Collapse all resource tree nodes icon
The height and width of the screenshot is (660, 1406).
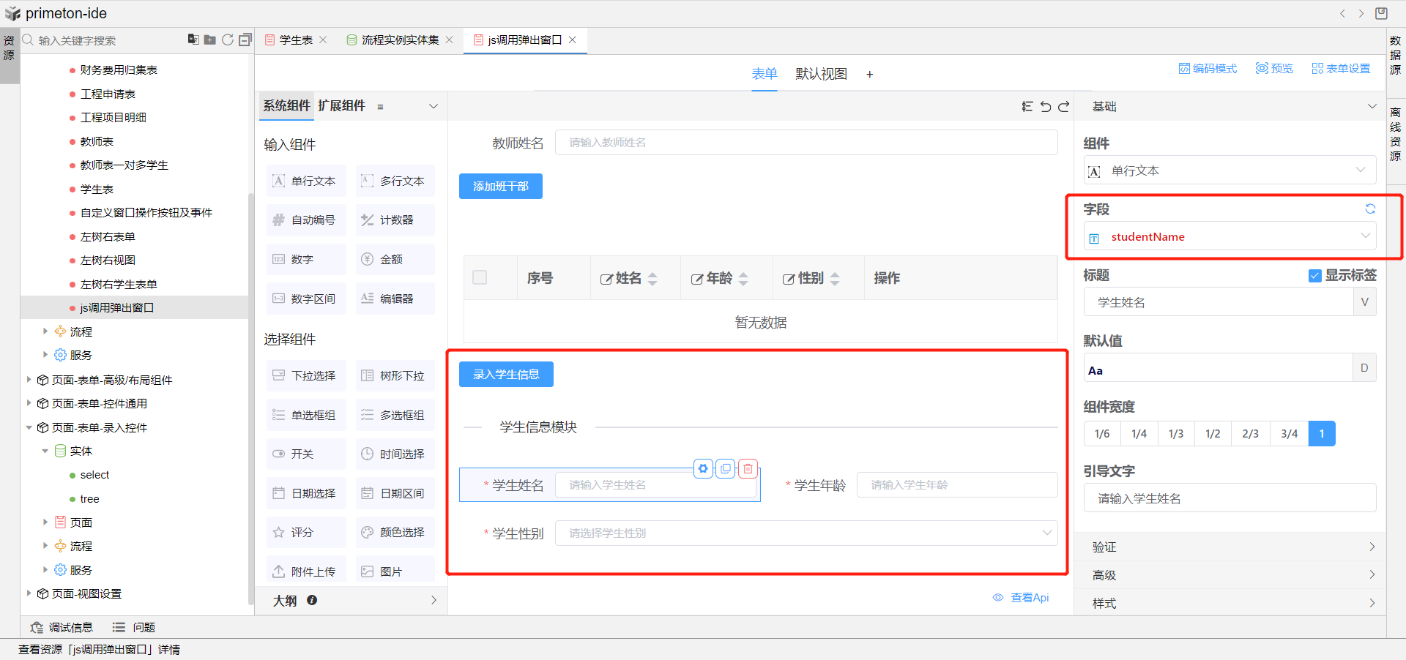click(x=245, y=40)
